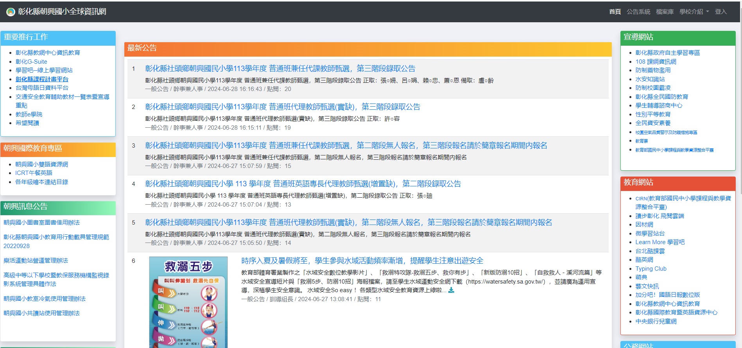Open announcement 1 普通班兼任代課教師甄選第三階段錄取公告

click(x=280, y=69)
